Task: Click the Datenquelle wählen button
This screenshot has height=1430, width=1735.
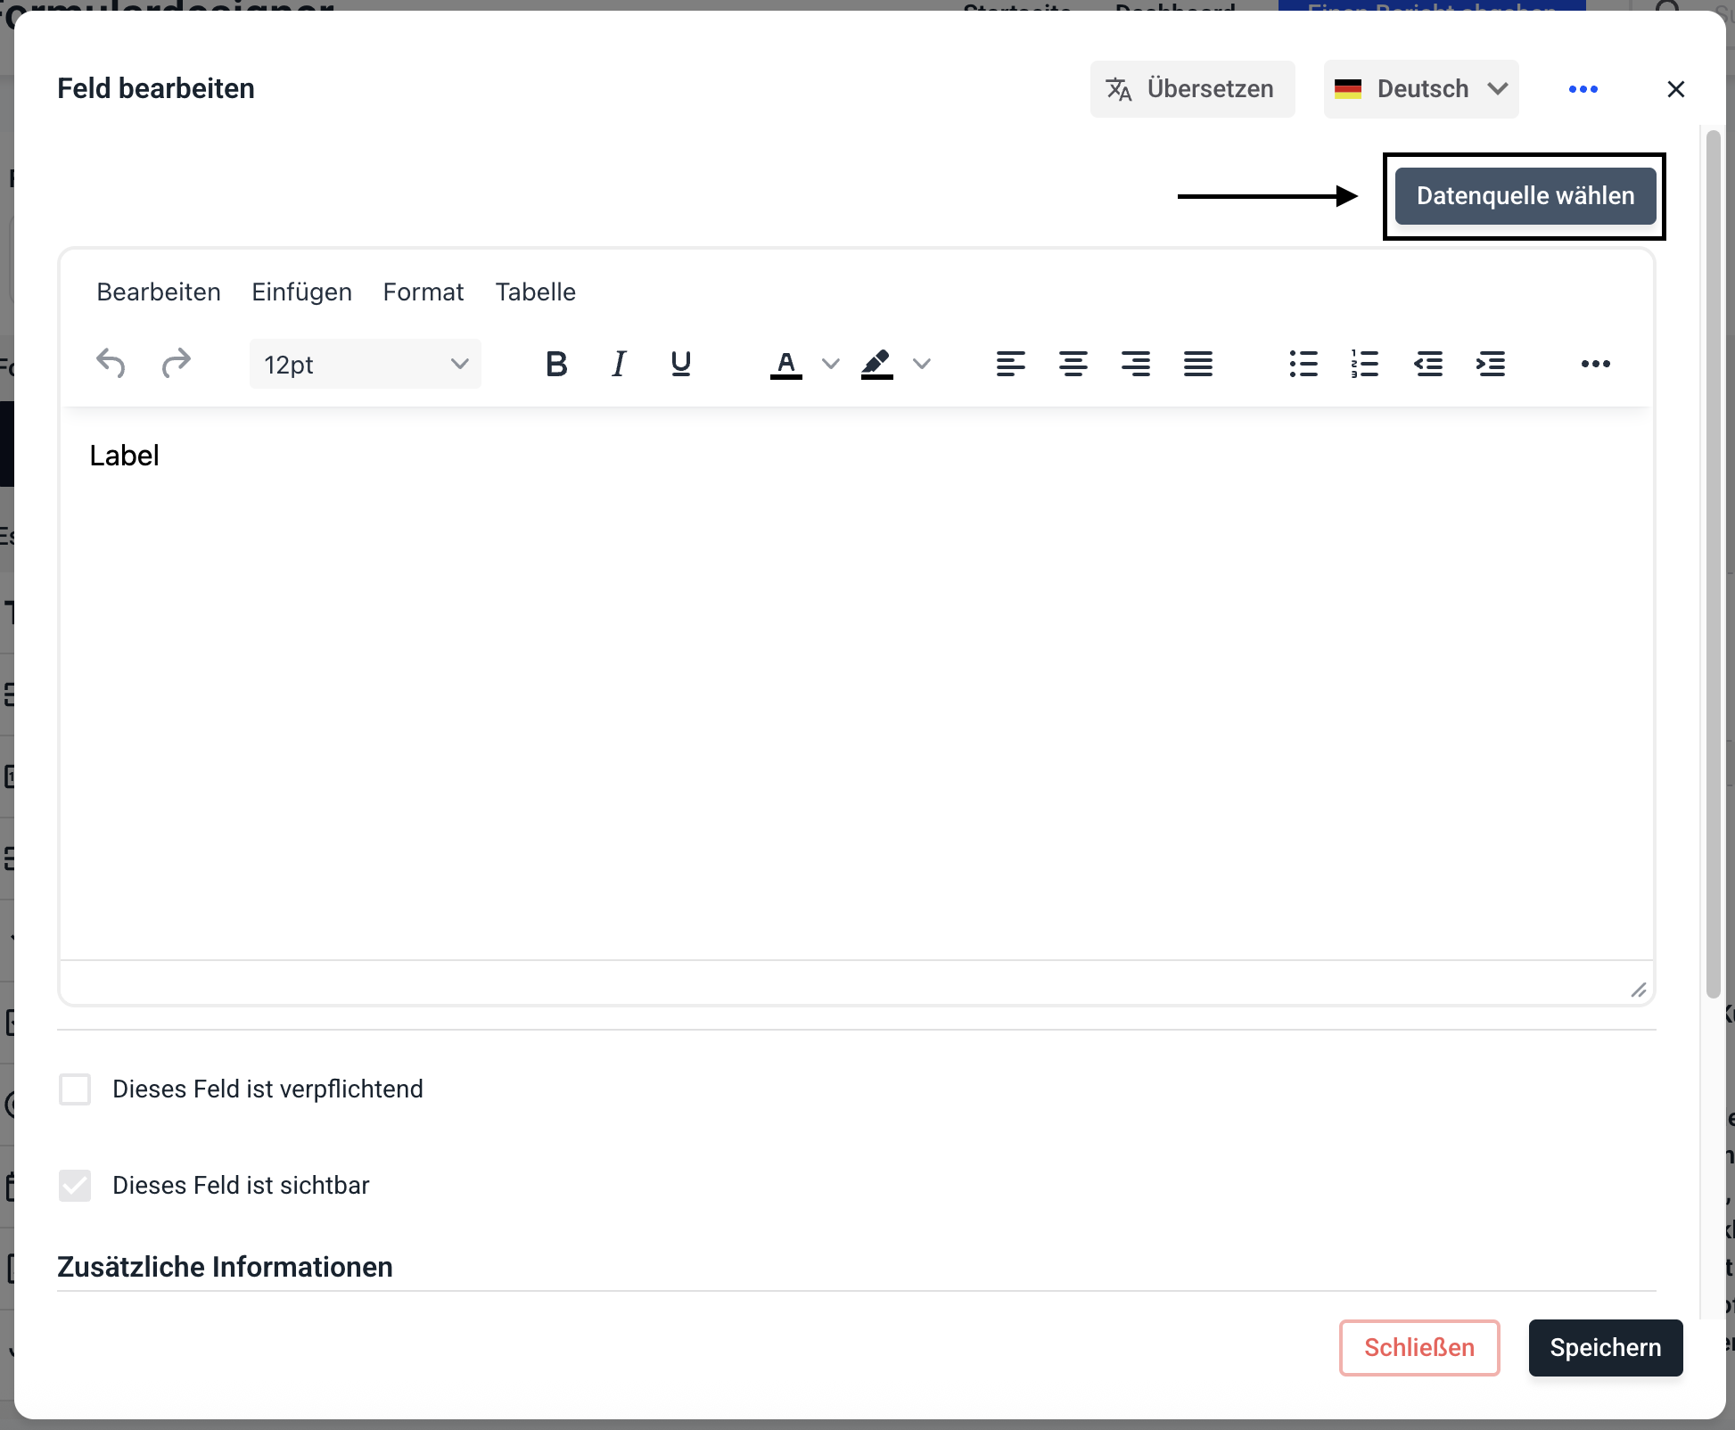Action: [x=1525, y=196]
